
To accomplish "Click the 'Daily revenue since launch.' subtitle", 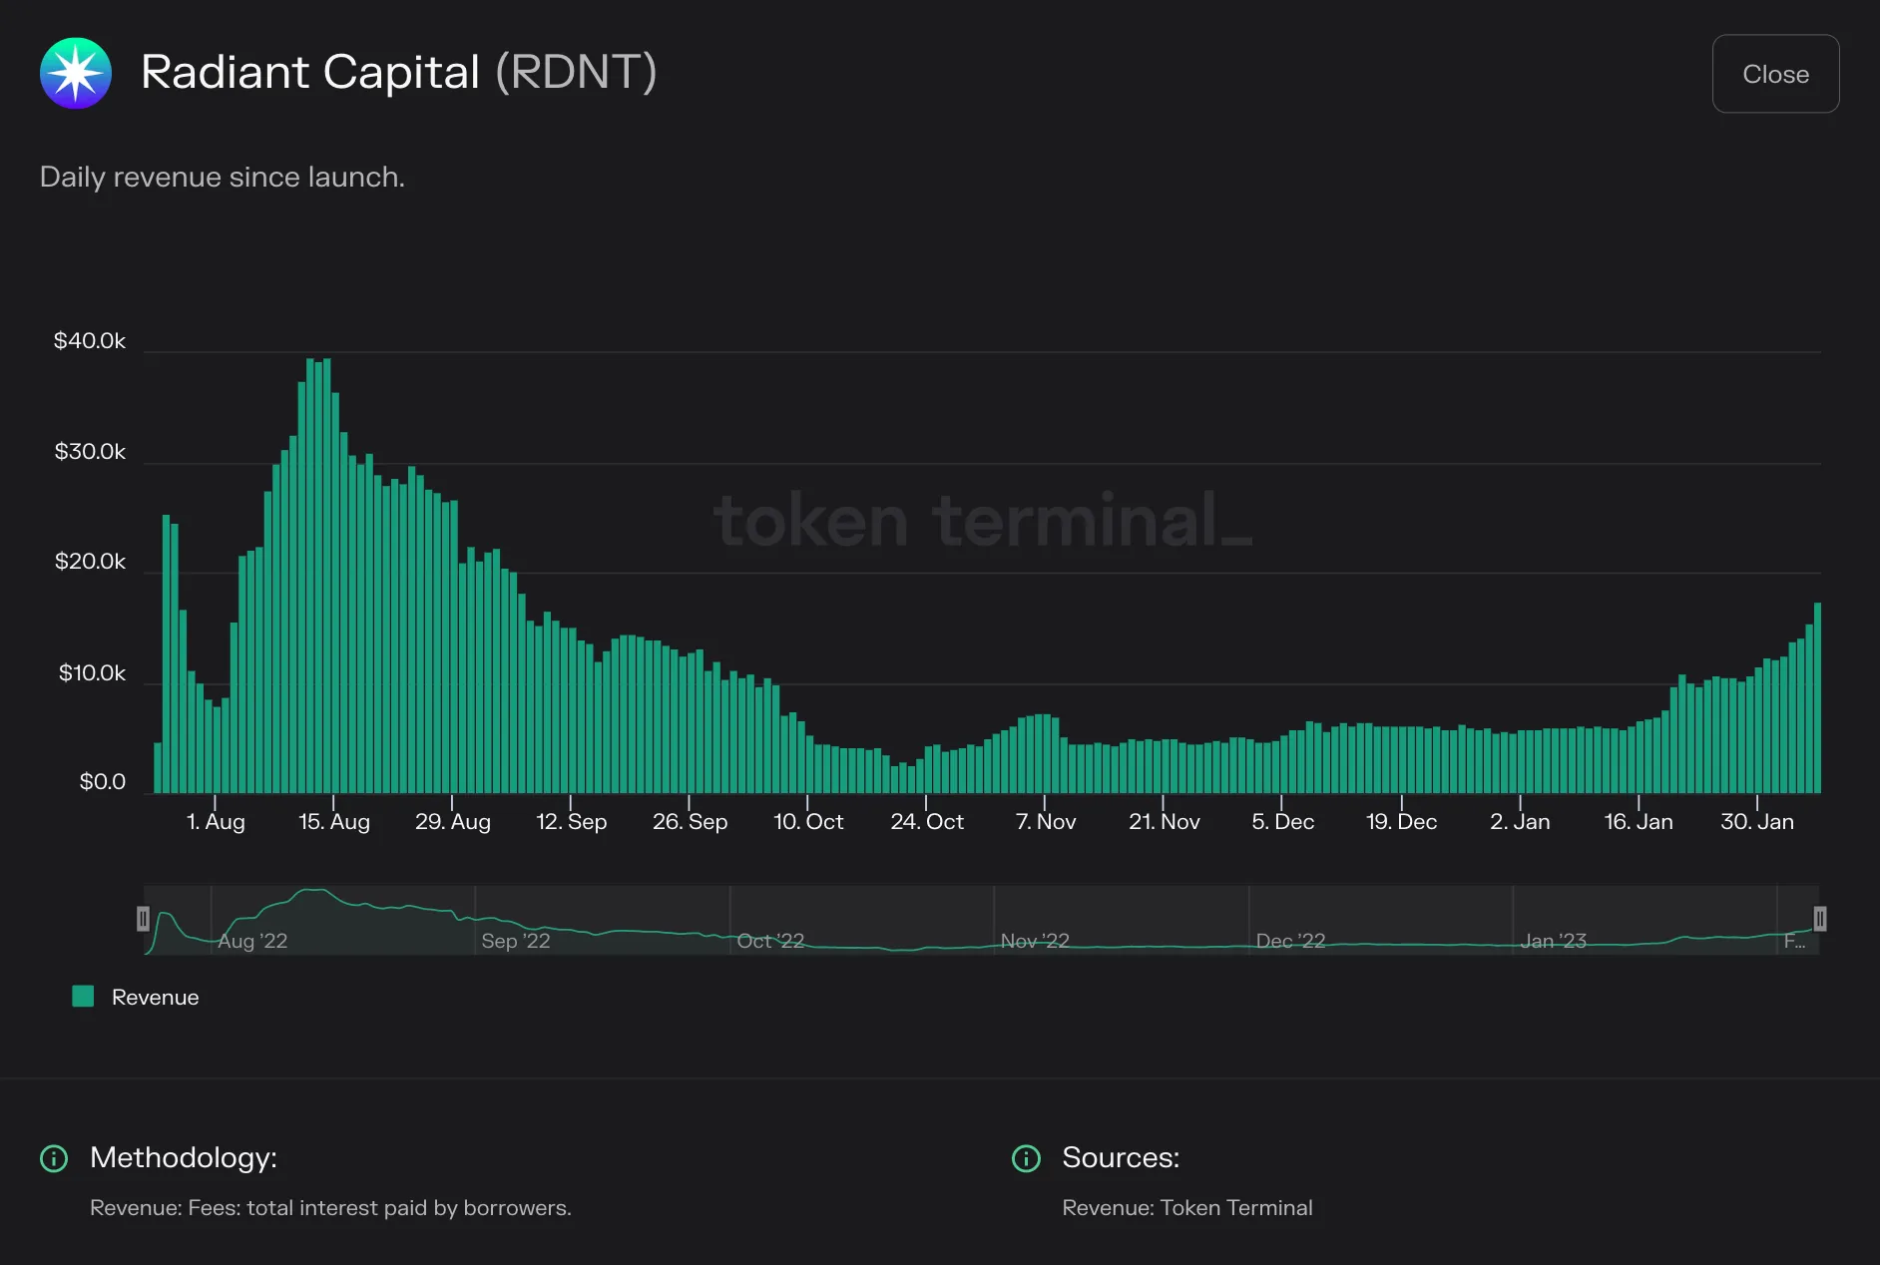I will 223,177.
